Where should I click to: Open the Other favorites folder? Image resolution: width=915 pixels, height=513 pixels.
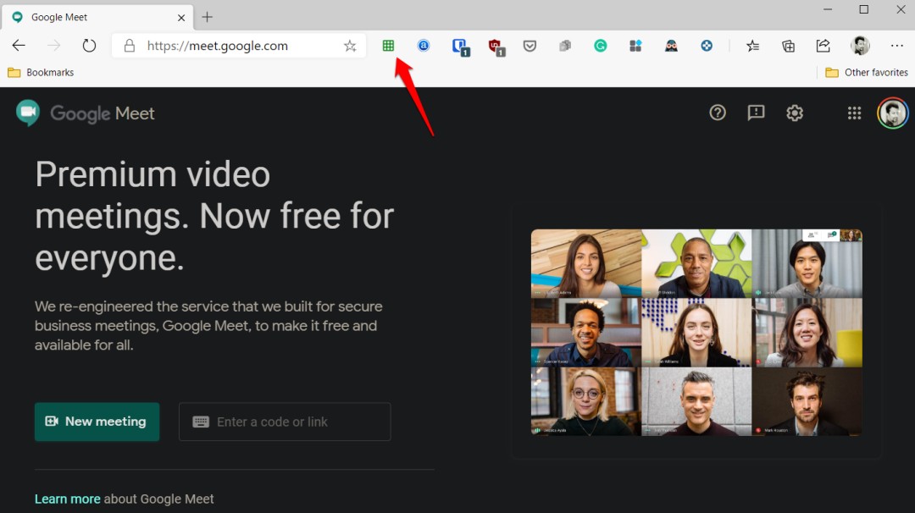pos(867,72)
